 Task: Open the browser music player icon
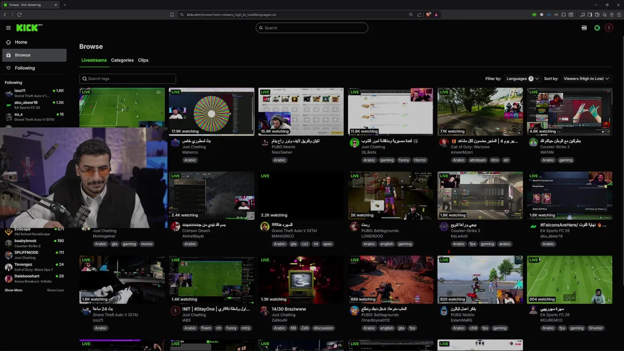584,15
